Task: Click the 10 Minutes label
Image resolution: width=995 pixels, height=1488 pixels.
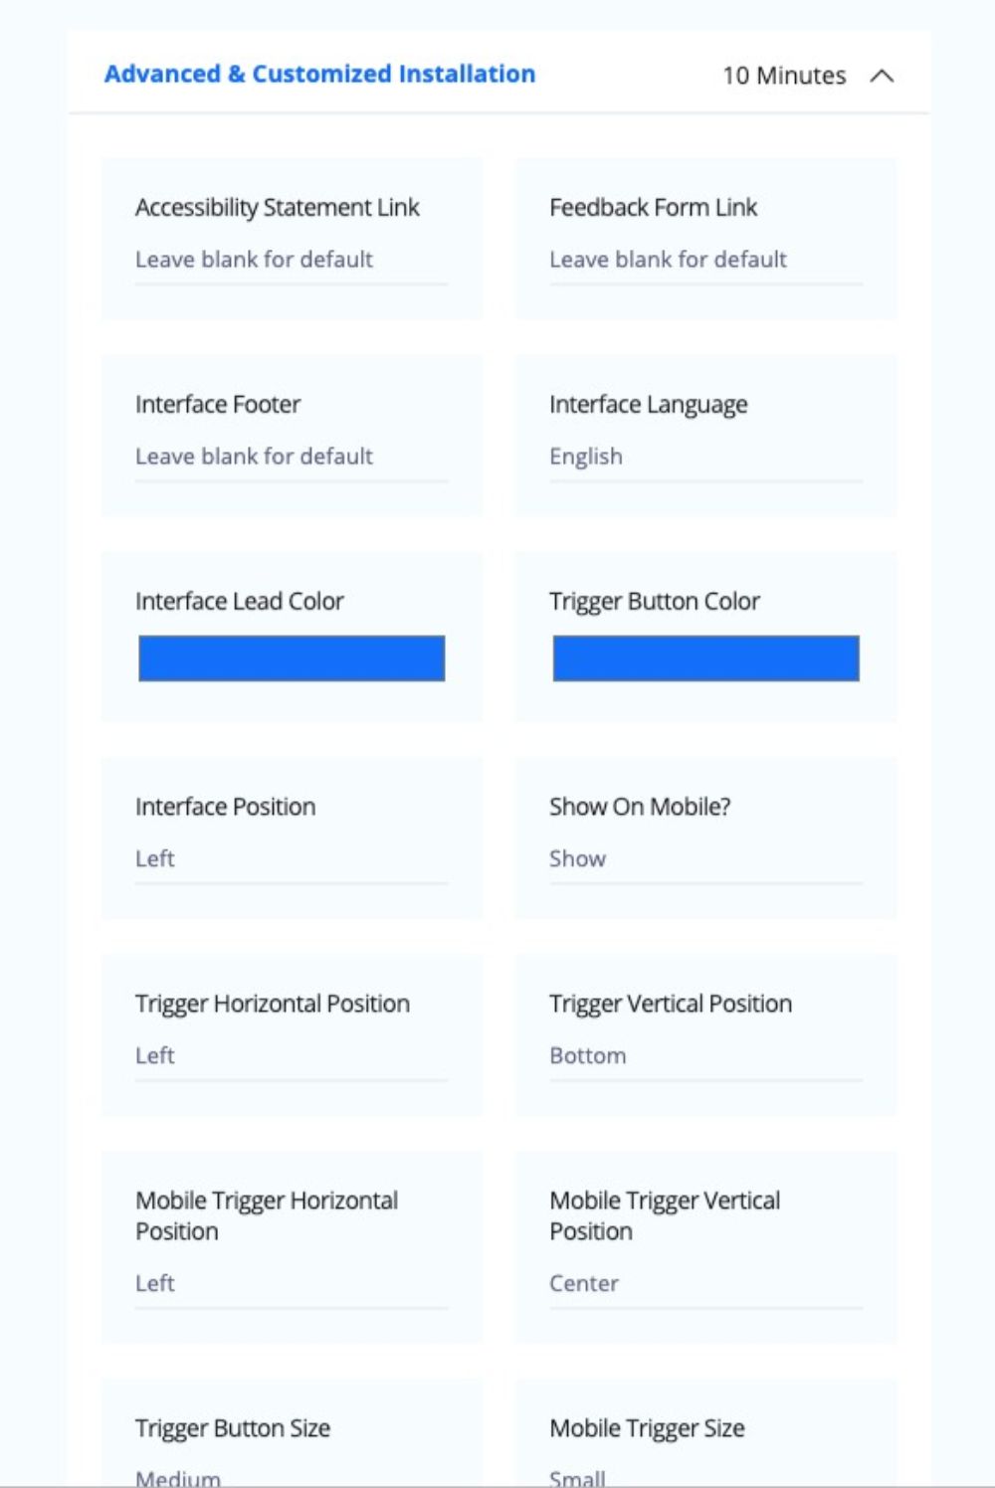Action: pos(784,76)
